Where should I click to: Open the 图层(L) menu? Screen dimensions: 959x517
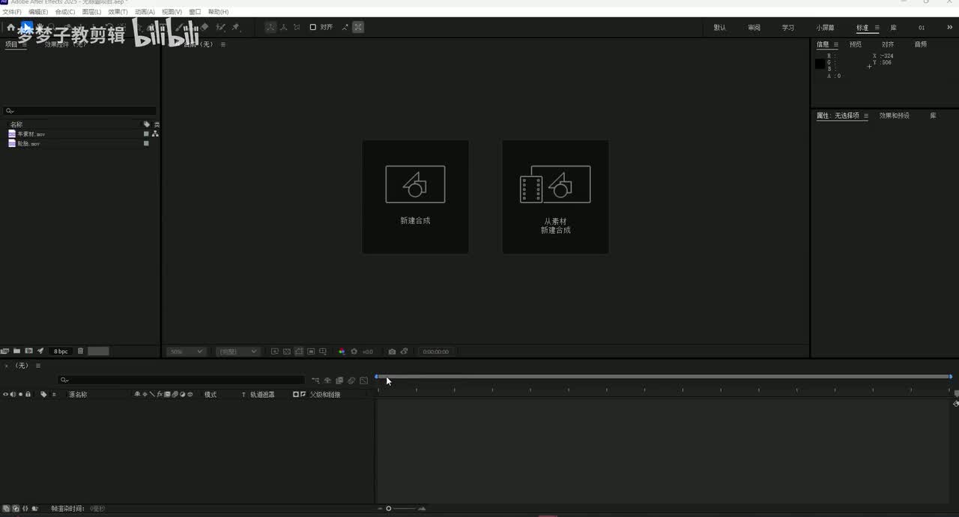[x=92, y=12]
